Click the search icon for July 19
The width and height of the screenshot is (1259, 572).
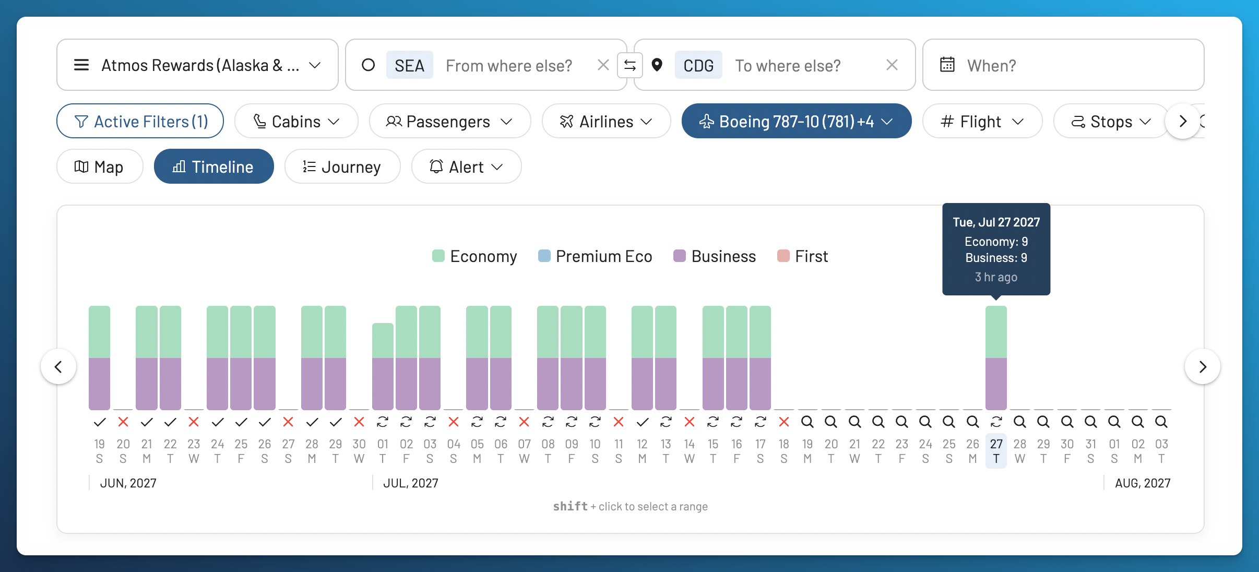click(x=807, y=422)
